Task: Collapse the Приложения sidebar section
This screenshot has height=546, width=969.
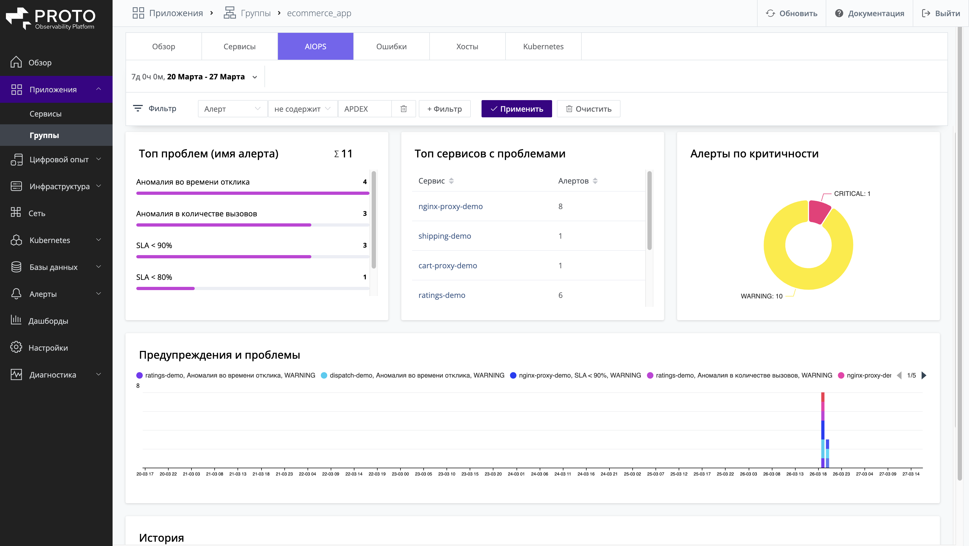Action: coord(99,89)
